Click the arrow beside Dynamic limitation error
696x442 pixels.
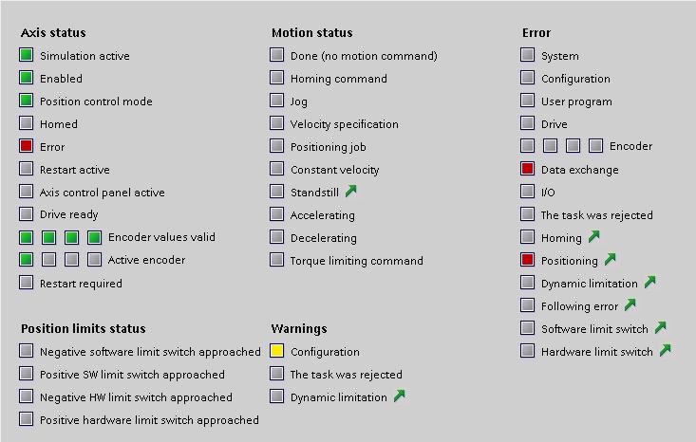pos(650,282)
